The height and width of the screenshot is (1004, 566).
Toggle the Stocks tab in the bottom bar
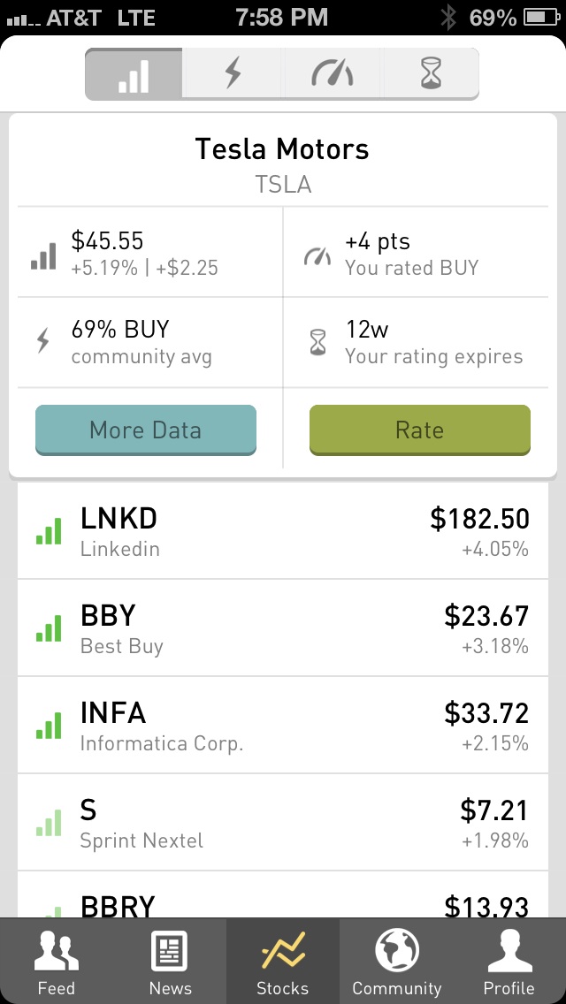pos(283,961)
